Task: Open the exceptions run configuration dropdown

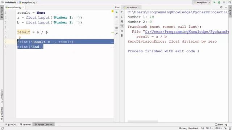Action: (x=202, y=3)
